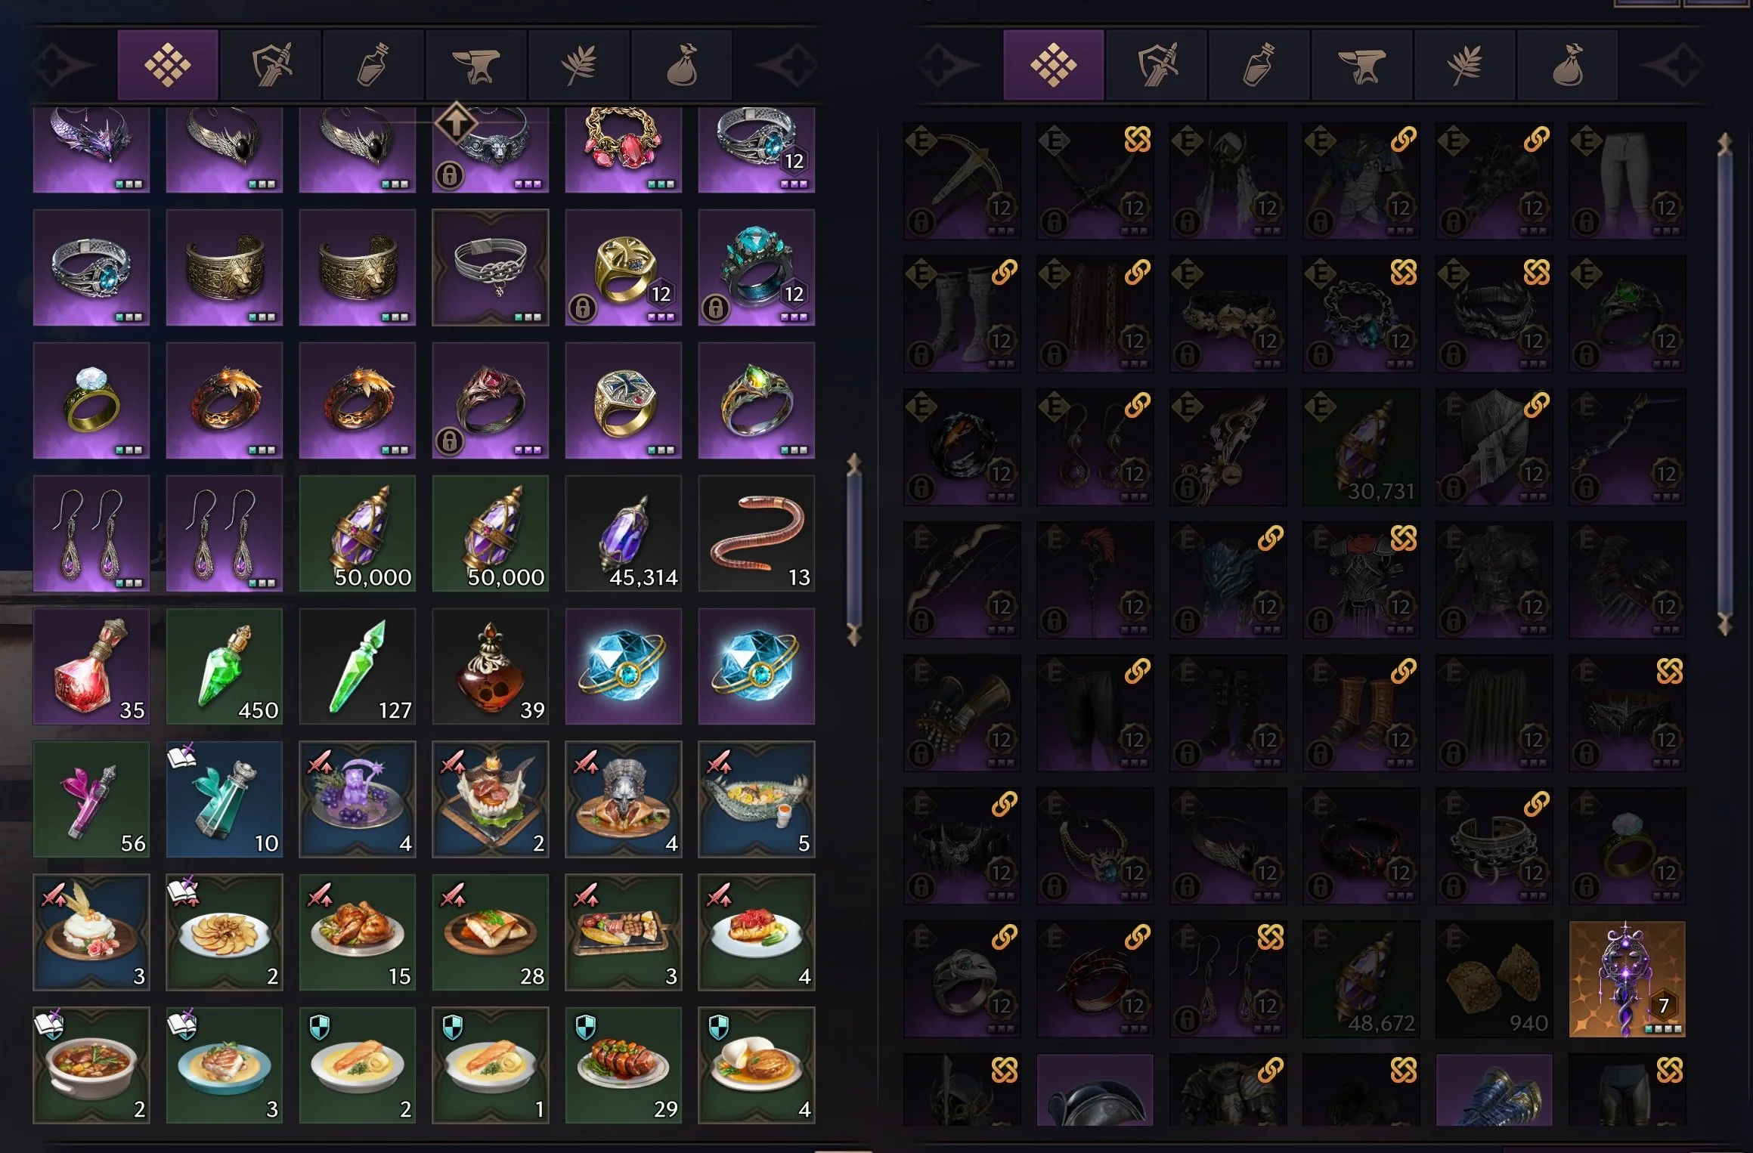1753x1153 pixels.
Task: Open the left panel equipment tab
Action: [271, 65]
